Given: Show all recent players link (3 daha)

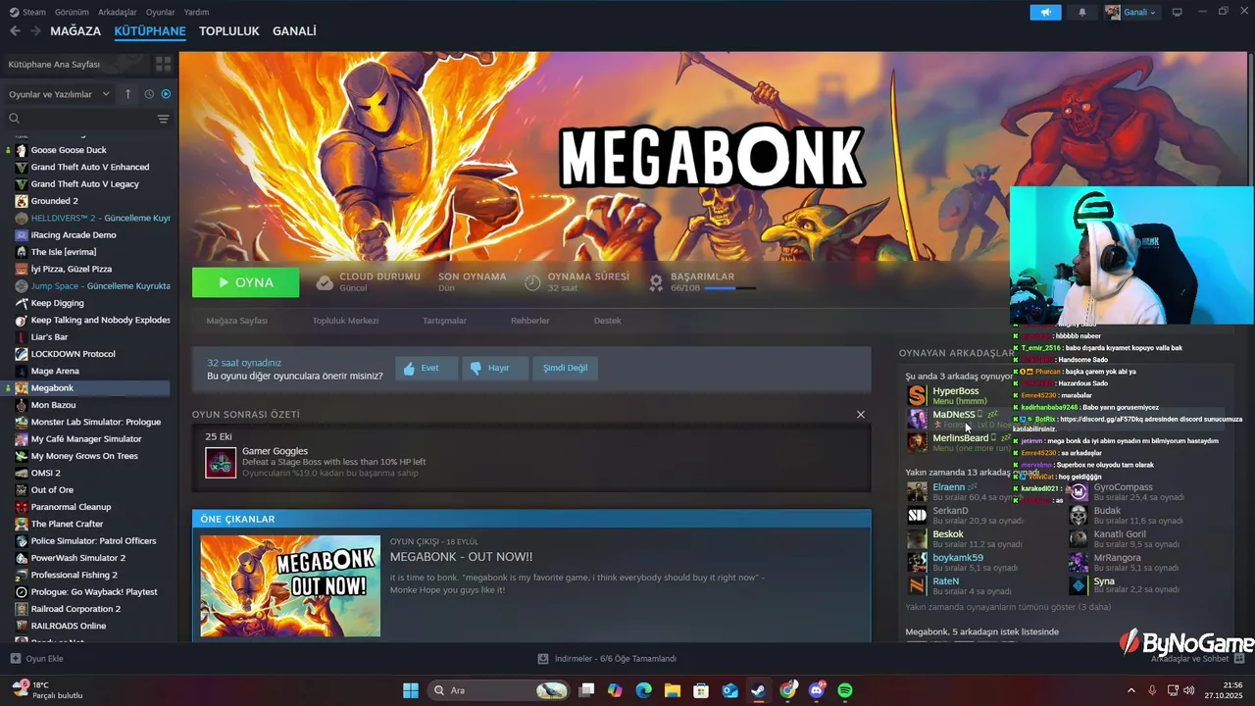Looking at the screenshot, I should point(1009,607).
